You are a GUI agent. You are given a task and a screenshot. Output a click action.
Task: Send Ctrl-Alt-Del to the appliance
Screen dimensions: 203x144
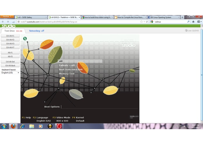click(10, 62)
